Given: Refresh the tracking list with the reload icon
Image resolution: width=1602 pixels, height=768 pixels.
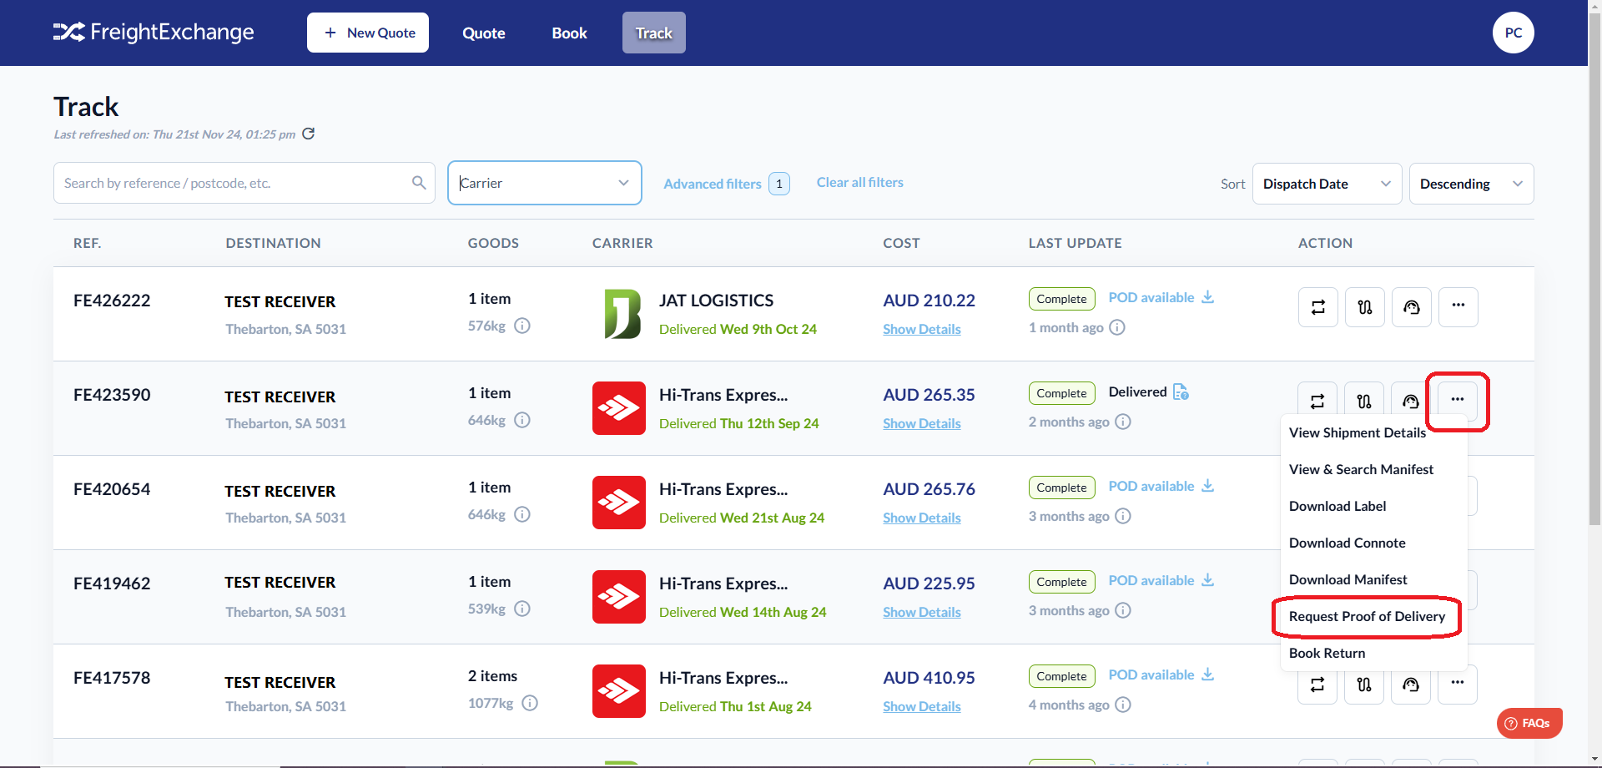Looking at the screenshot, I should pos(308,134).
